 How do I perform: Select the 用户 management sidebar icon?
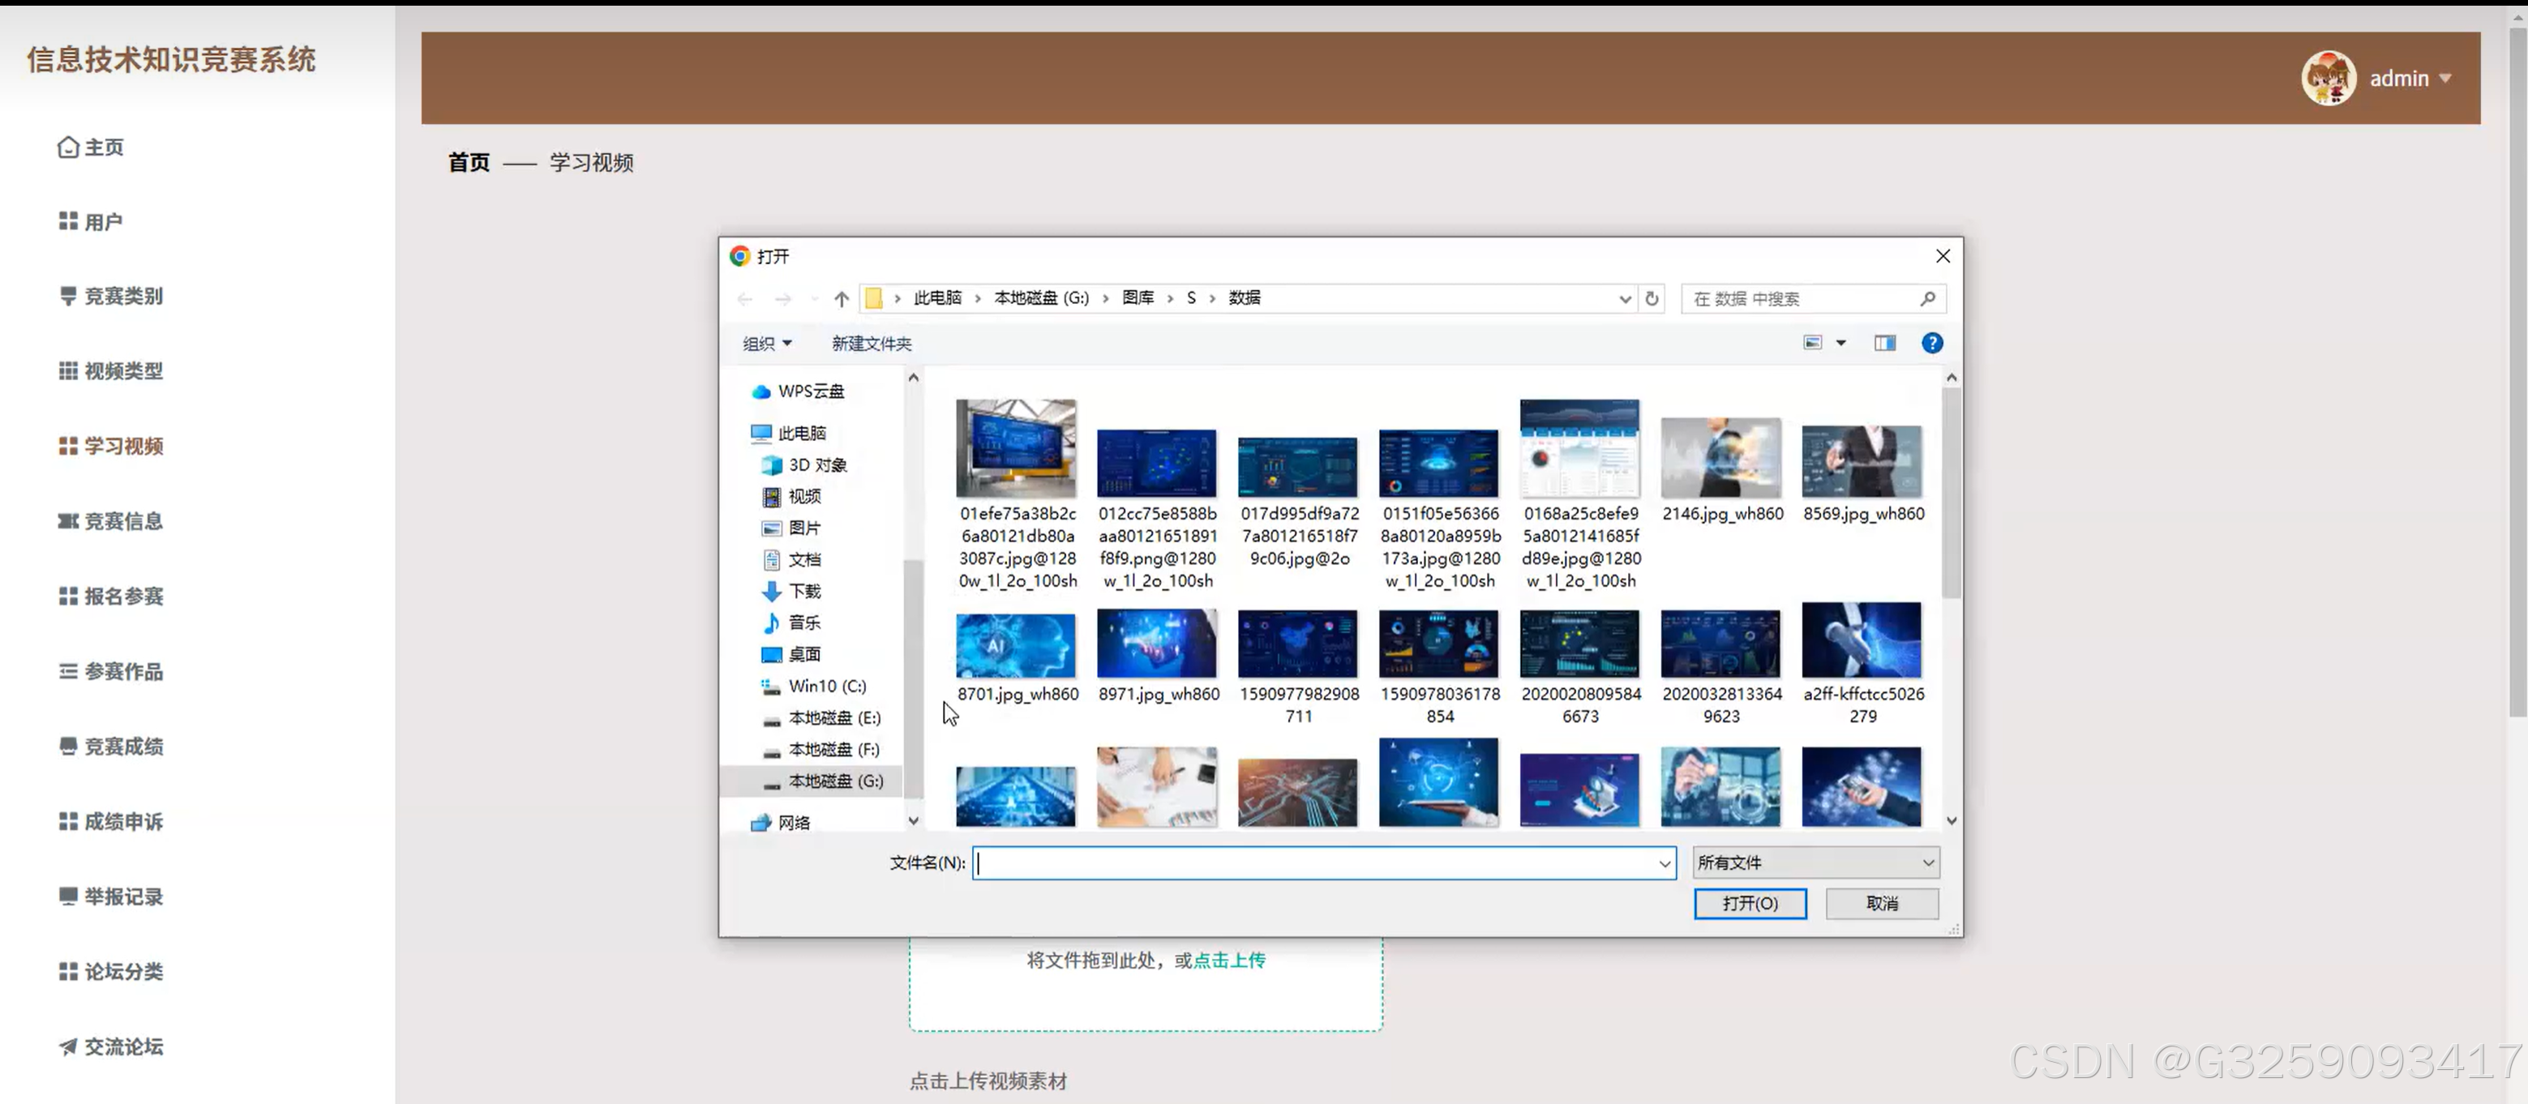(66, 222)
